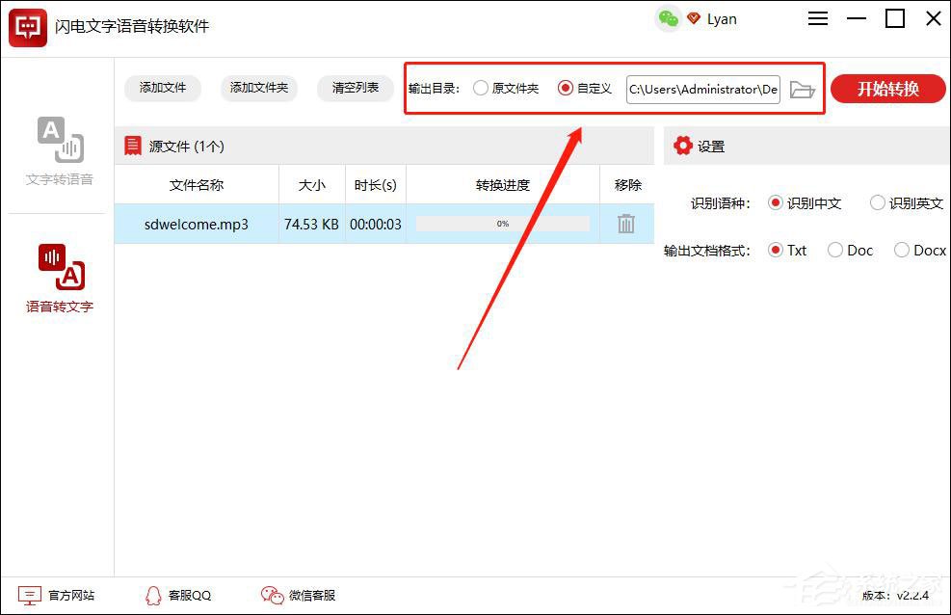Click inside the output path input field
This screenshot has height=615, width=951.
click(x=702, y=89)
